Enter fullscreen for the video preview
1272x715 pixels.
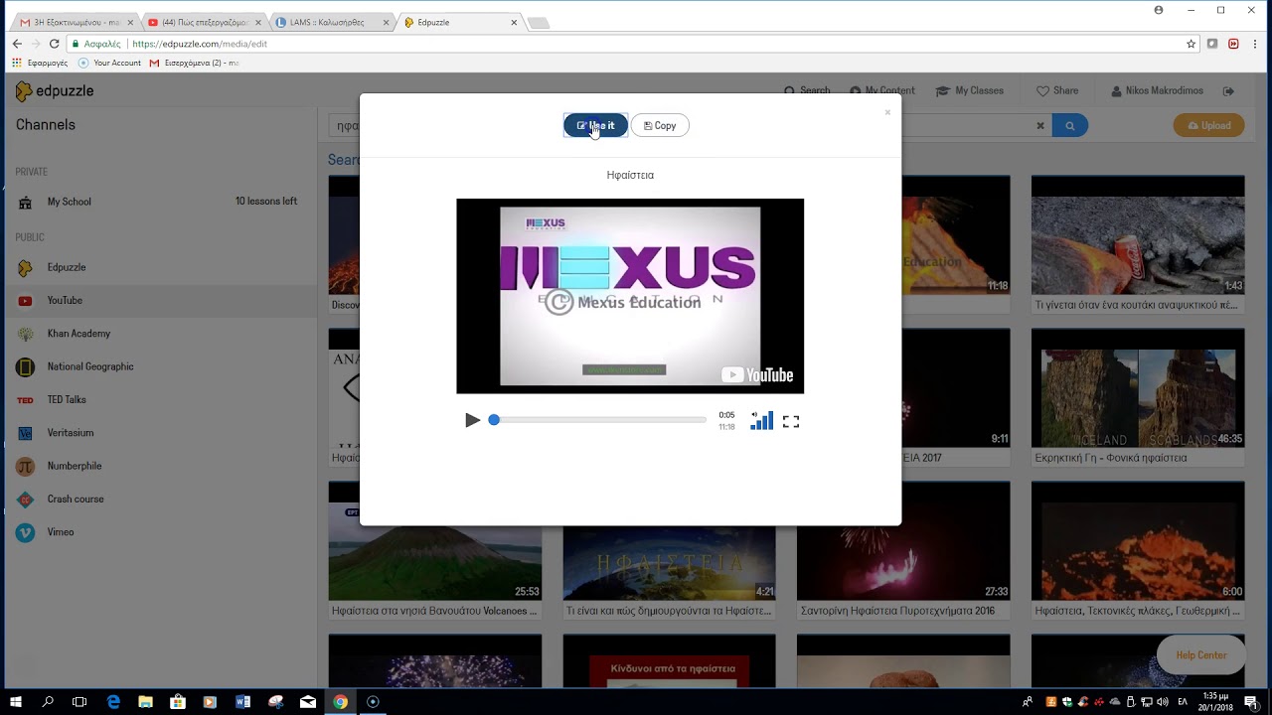791,421
